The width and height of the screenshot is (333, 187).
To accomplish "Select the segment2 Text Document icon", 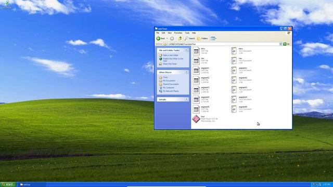I will 234,80.
